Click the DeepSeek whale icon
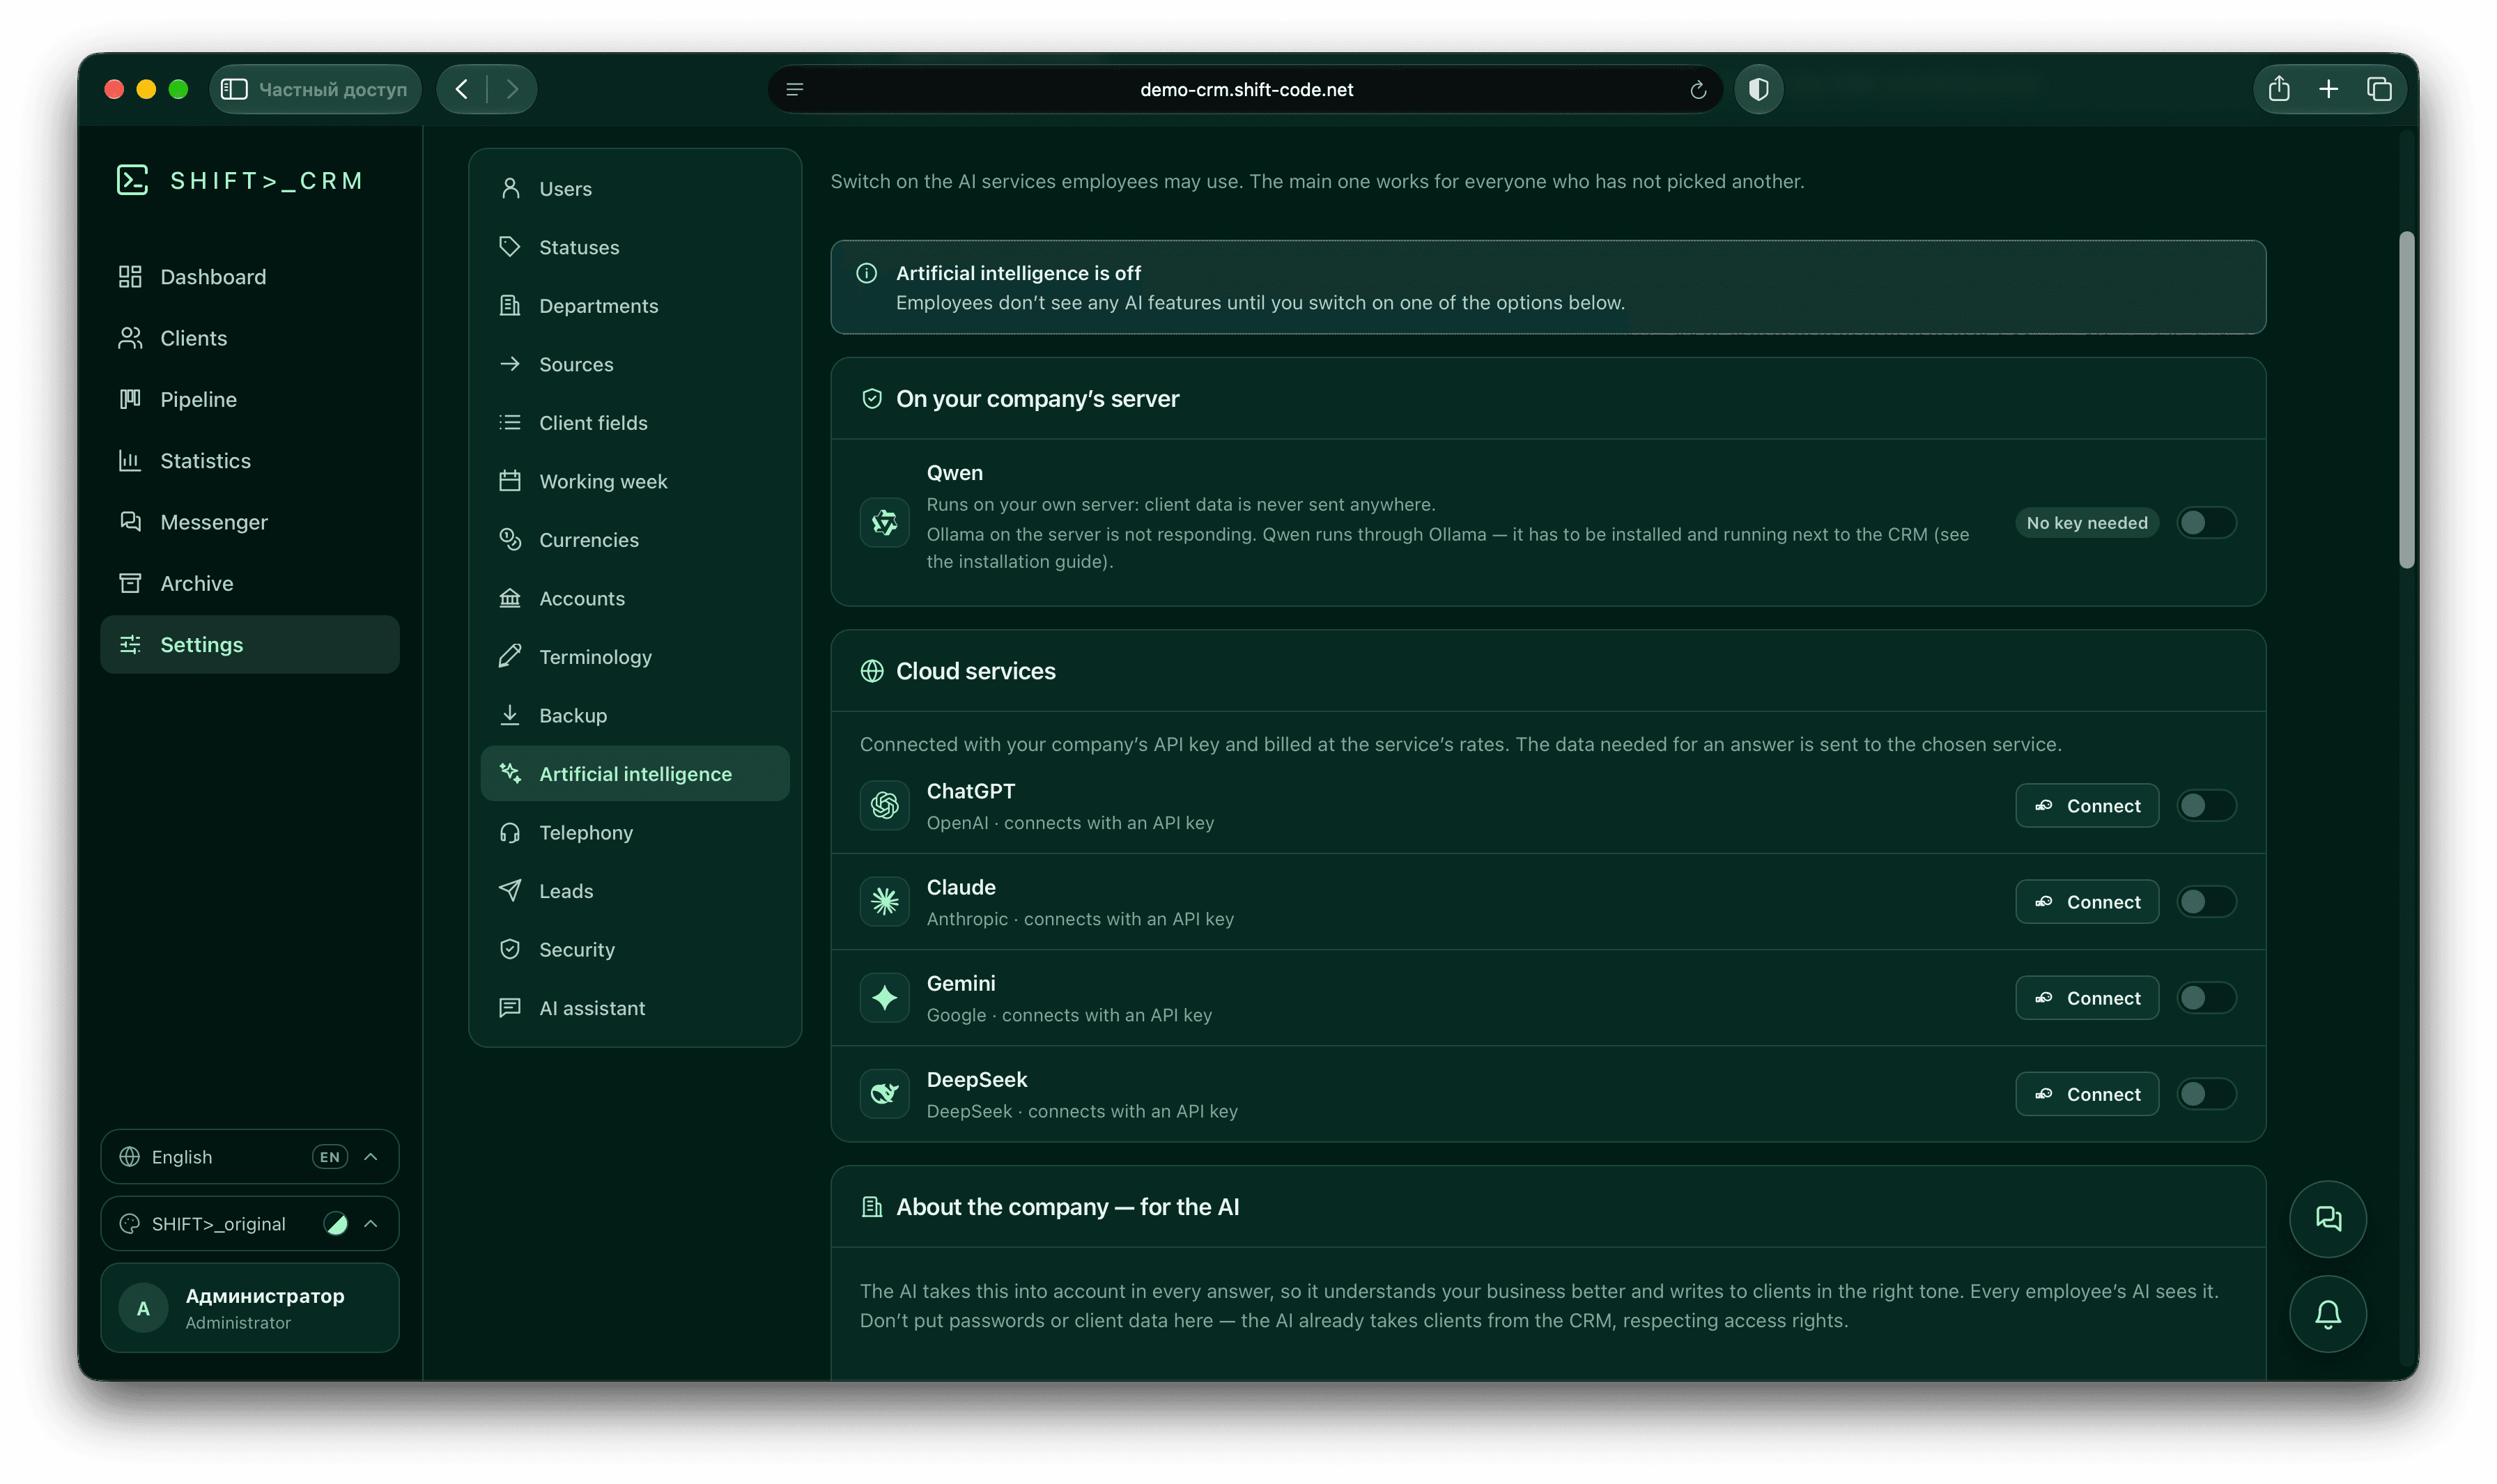This screenshot has width=2497, height=1484. 884,1093
